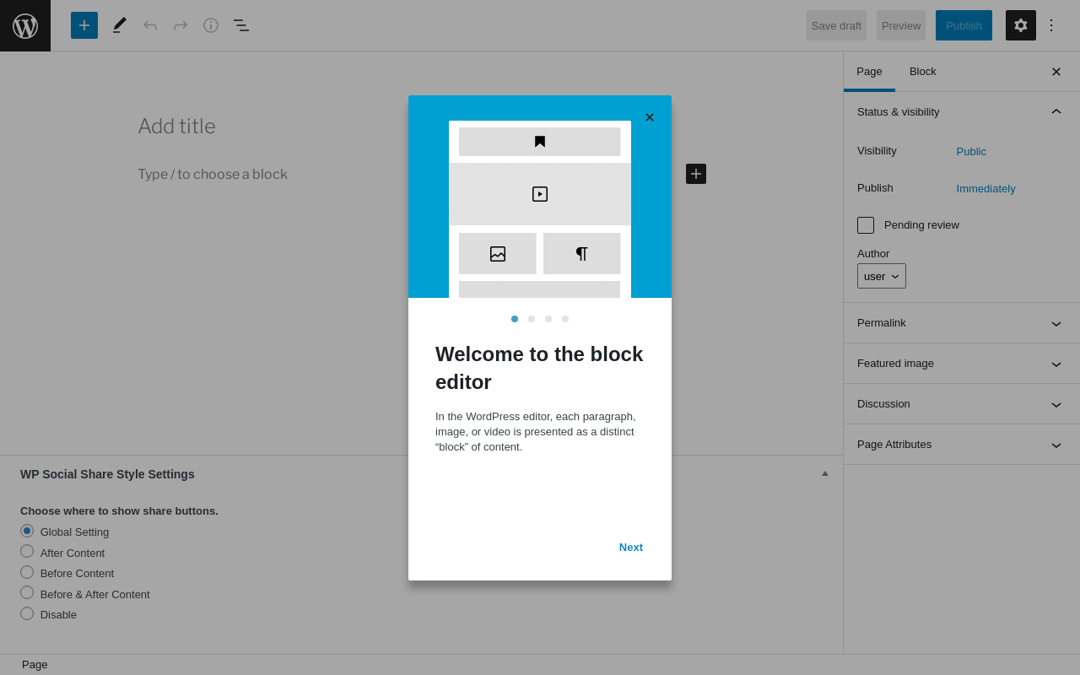Click the 'Choose where to show share buttons.' label
This screenshot has width=1080, height=675.
119,510
